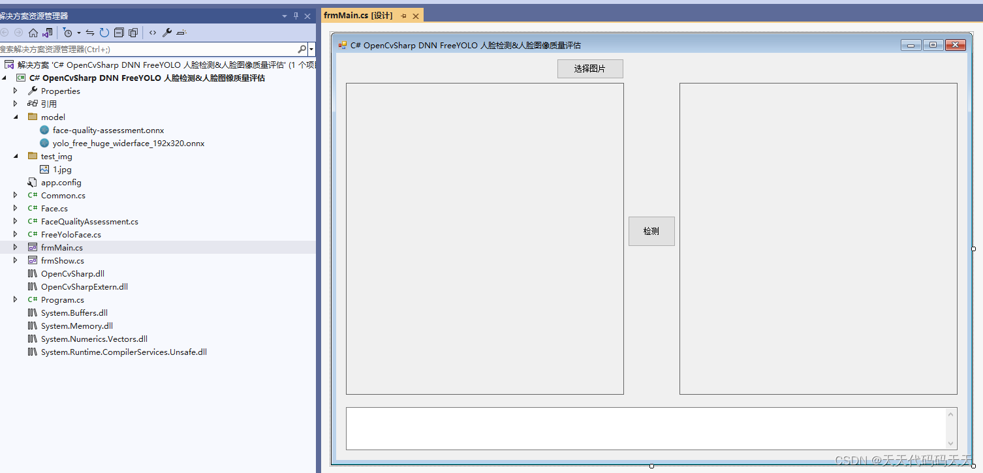Expand the Program.cs node
Screen dimensions: 983x473
coord(16,299)
